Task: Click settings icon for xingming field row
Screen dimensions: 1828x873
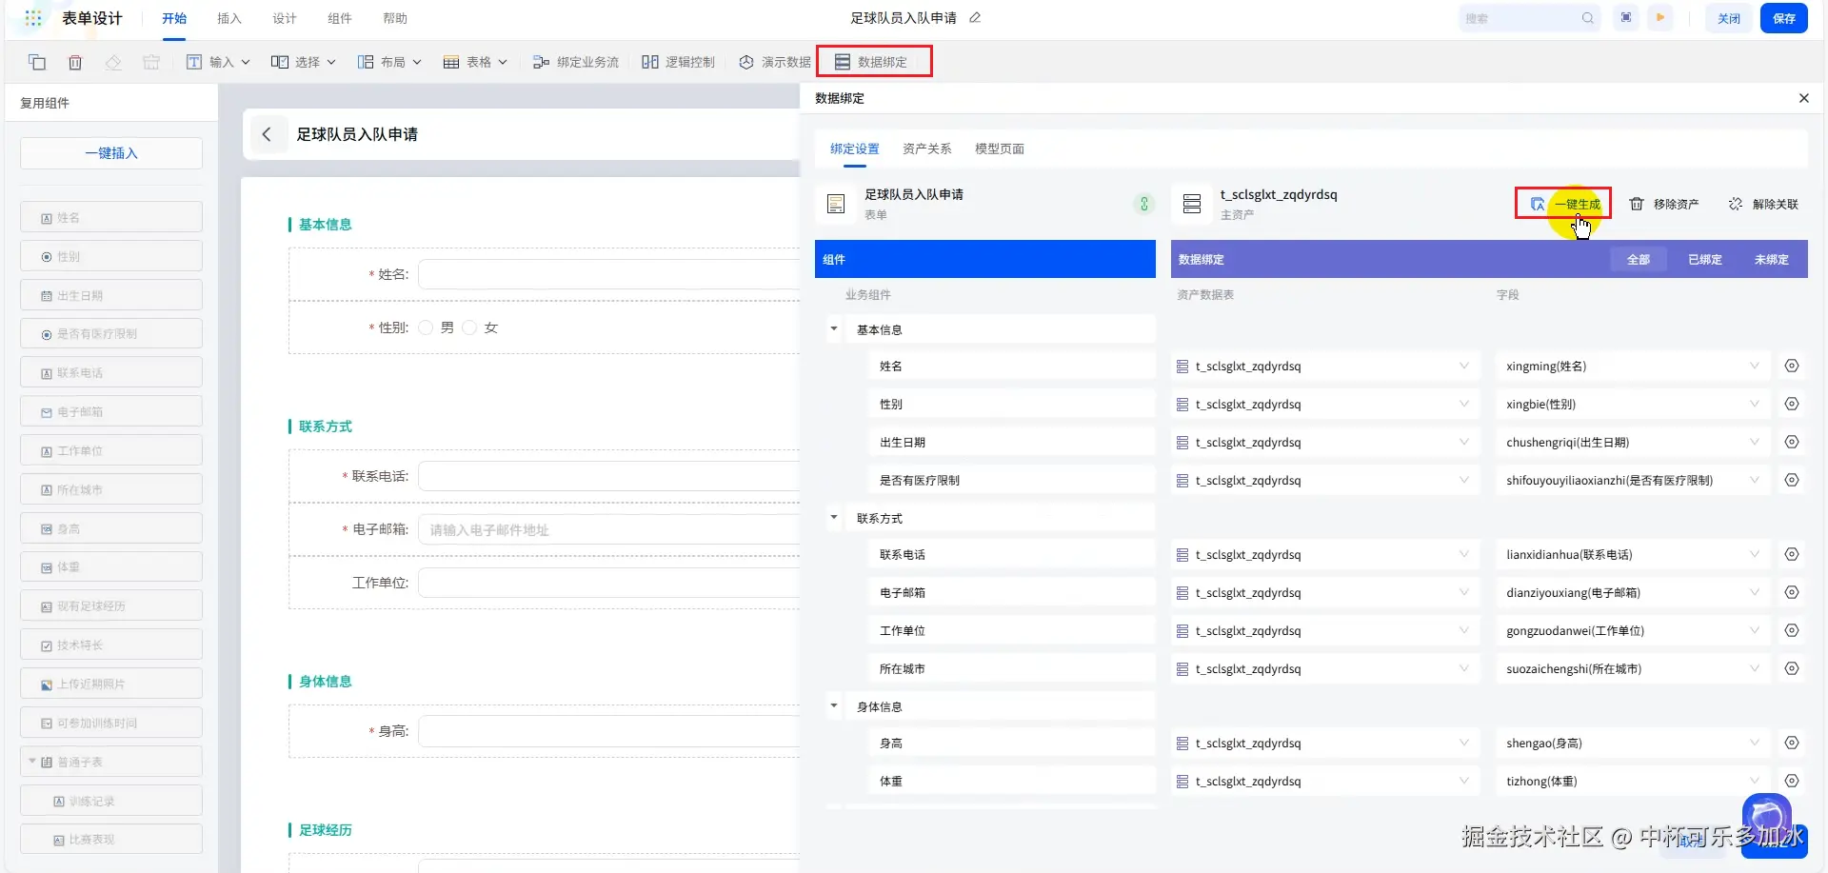Action: click(1791, 367)
